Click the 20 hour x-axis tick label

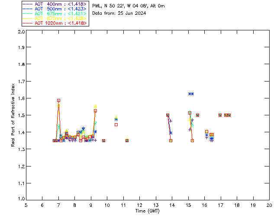(x=269, y=205)
